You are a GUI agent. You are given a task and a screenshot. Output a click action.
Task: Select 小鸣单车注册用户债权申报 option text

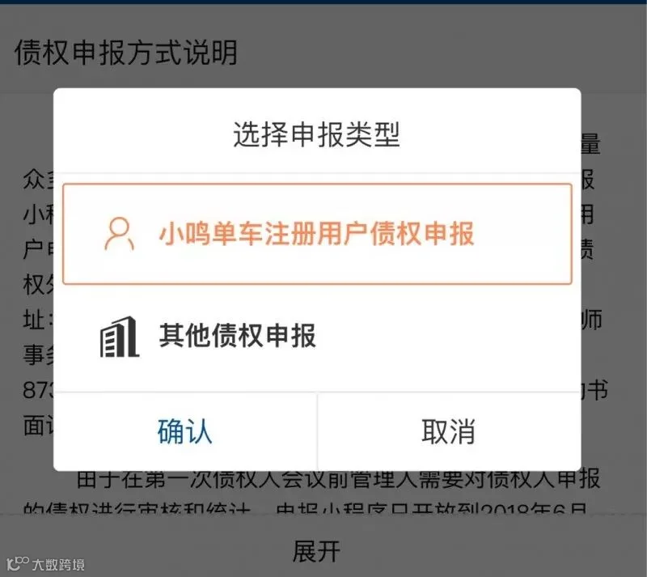coord(316,234)
